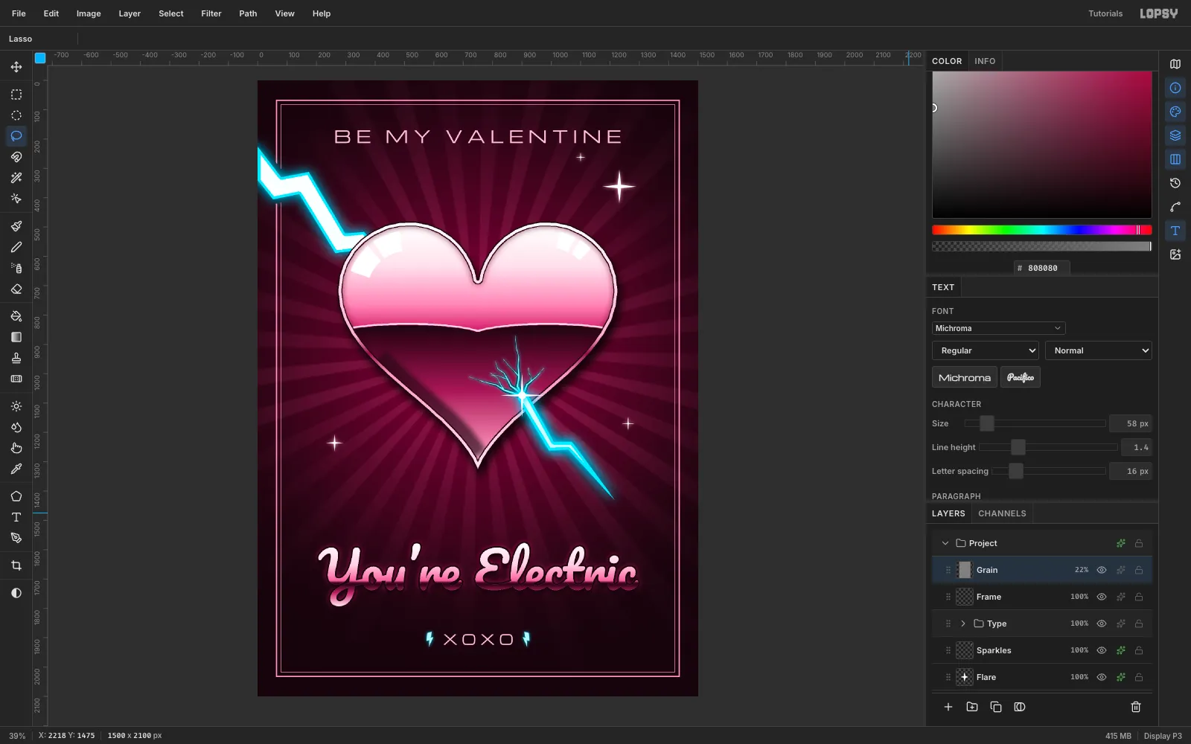Select the Elliptical Marquee tool
This screenshot has height=744, width=1191.
[x=16, y=115]
